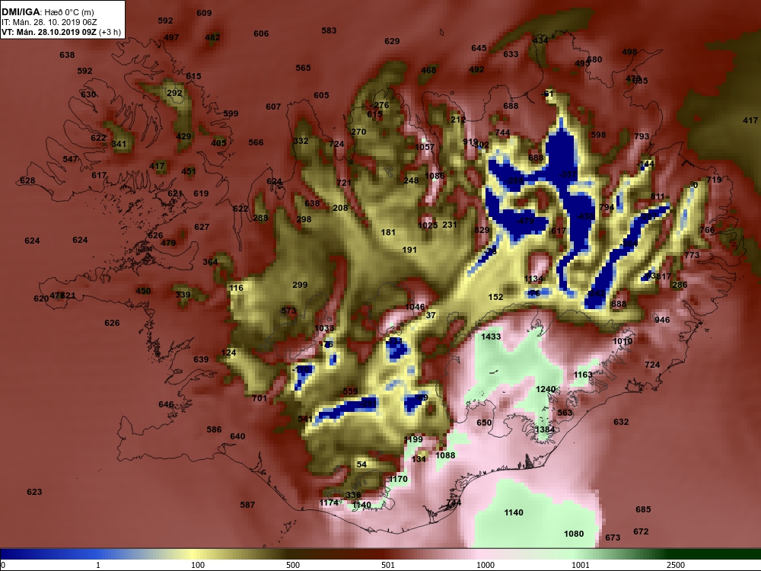
Task: Click the map value '1057'
Action: click(425, 147)
